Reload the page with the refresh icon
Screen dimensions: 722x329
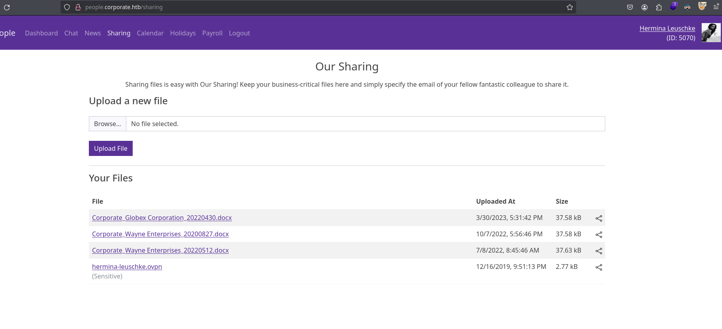point(7,7)
